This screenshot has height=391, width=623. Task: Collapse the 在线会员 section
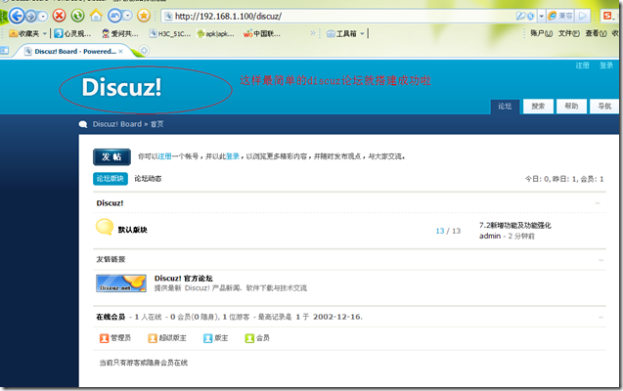[x=601, y=317]
